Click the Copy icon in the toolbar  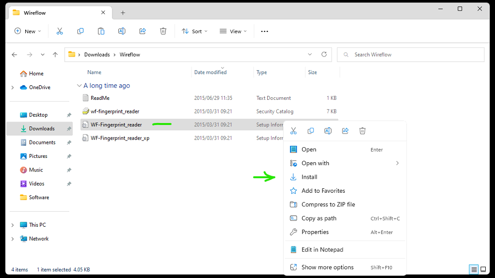[80, 31]
